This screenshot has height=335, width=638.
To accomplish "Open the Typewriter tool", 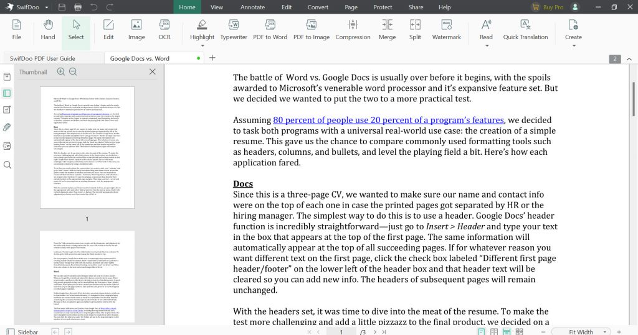I will coord(234,30).
